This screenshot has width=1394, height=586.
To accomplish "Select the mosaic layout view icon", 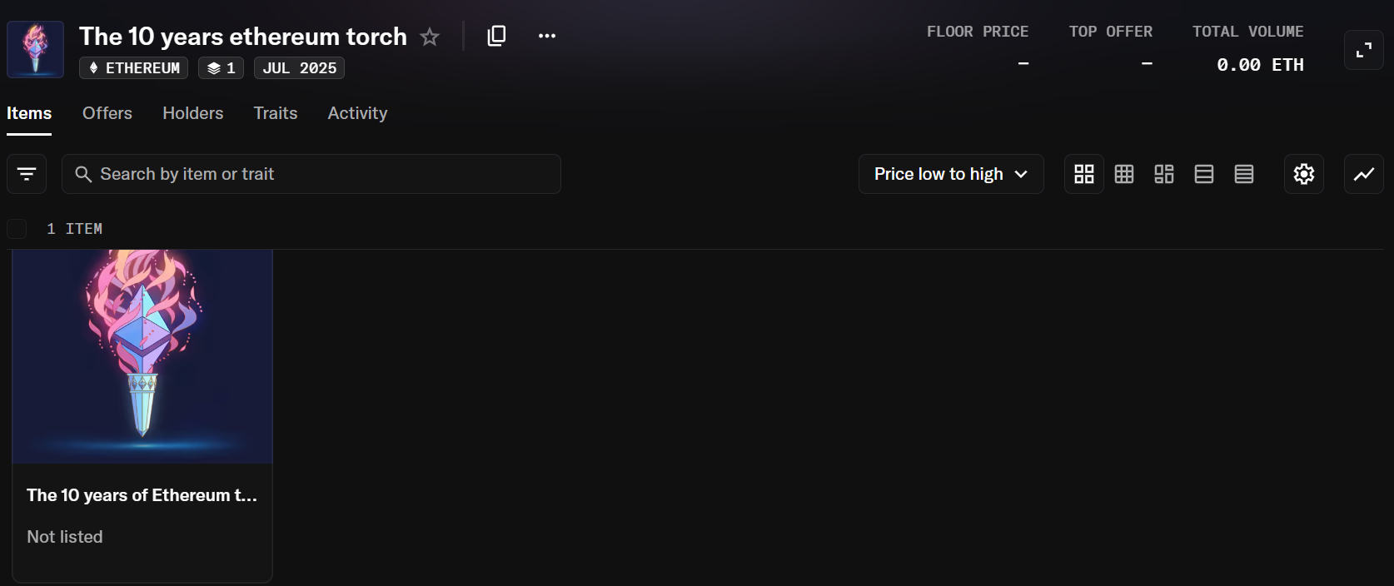I will tap(1164, 174).
